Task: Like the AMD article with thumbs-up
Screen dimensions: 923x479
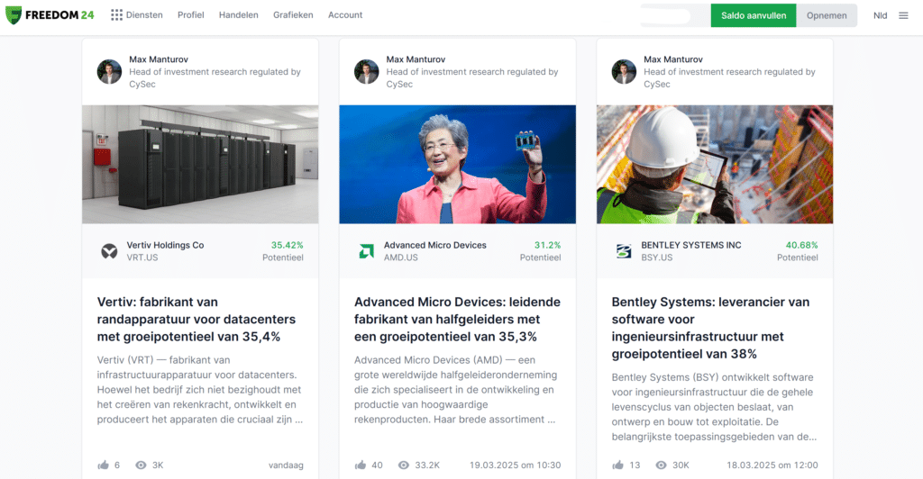Action: point(361,465)
